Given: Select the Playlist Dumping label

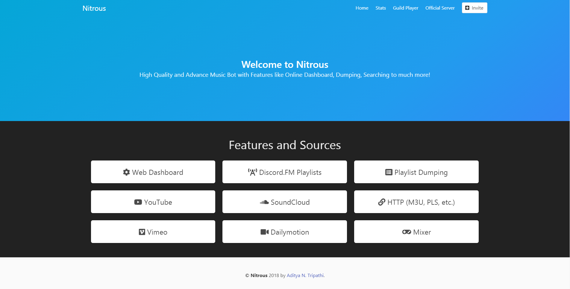Looking at the screenshot, I should pos(421,172).
